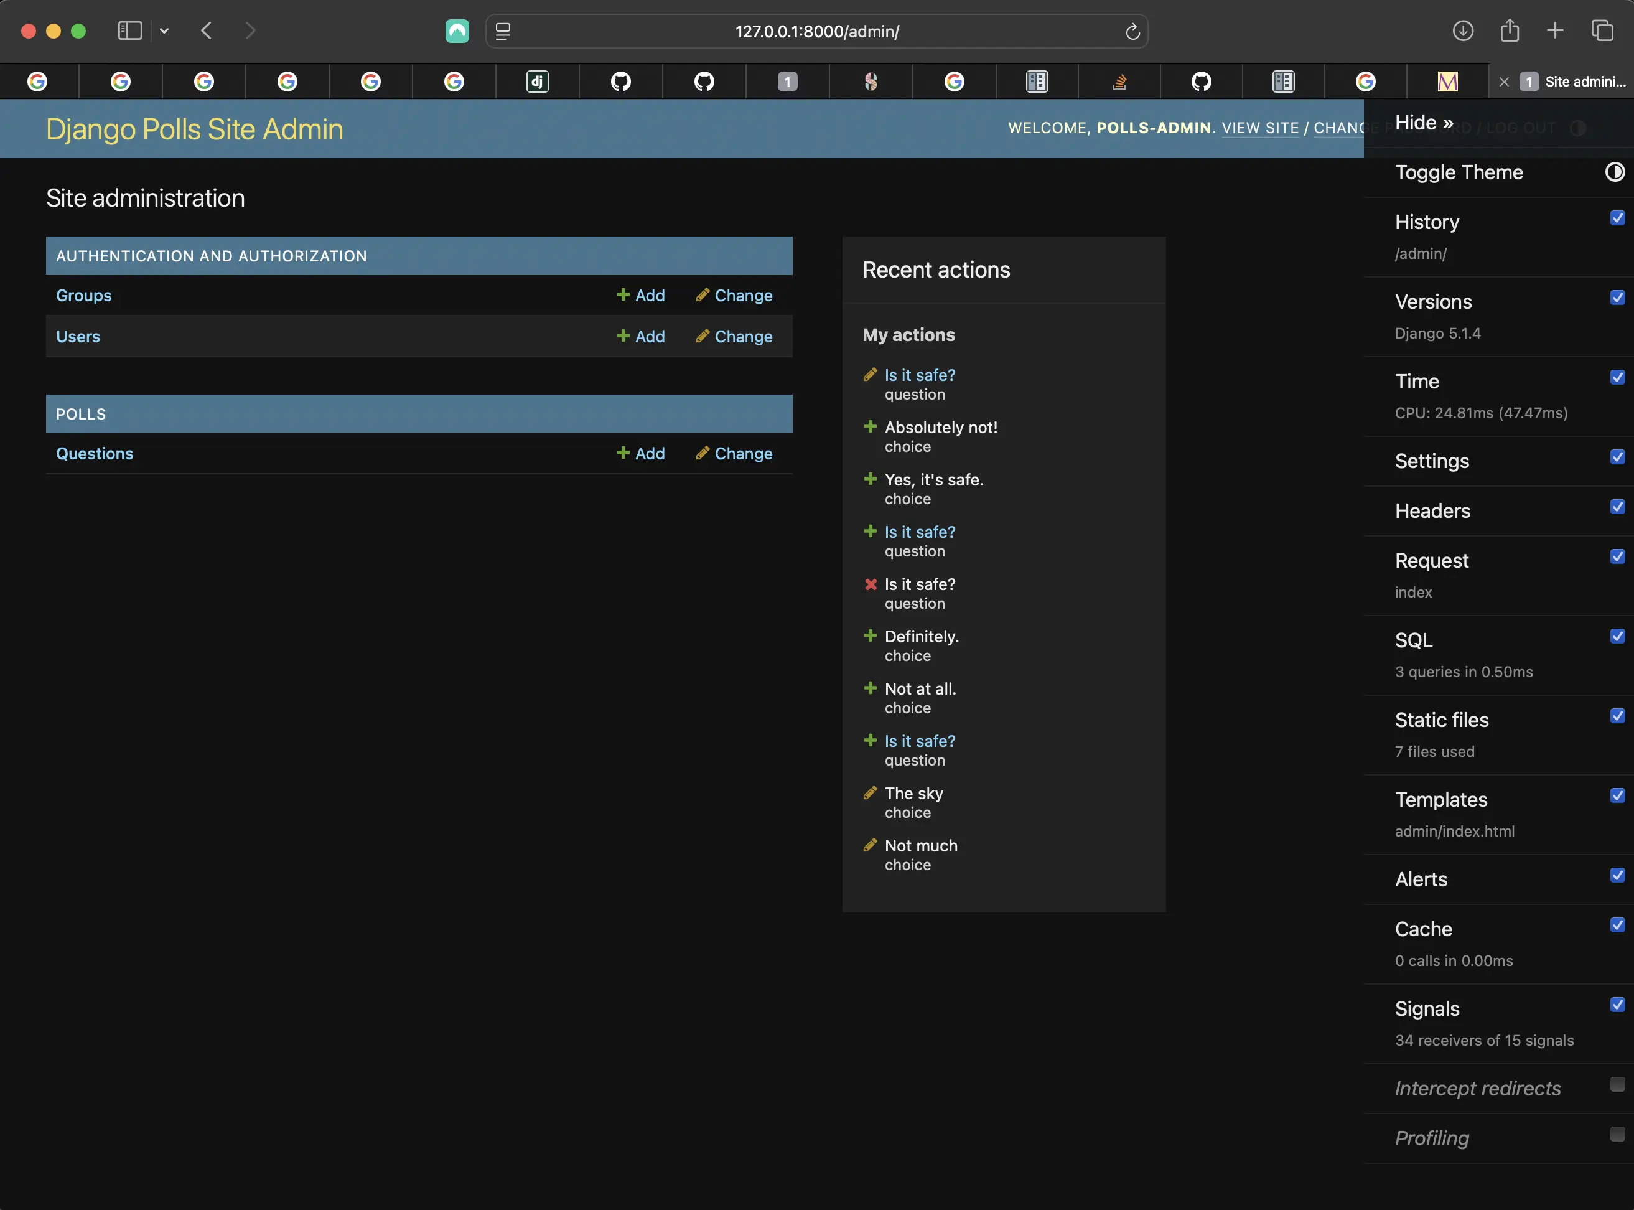Uncheck the Templates panel checkbox
Screen dimensions: 1634x1210
tap(1617, 795)
